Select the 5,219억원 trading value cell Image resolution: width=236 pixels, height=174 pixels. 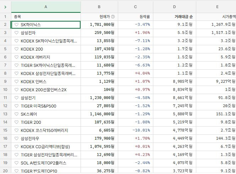pyautogui.click(x=175, y=122)
